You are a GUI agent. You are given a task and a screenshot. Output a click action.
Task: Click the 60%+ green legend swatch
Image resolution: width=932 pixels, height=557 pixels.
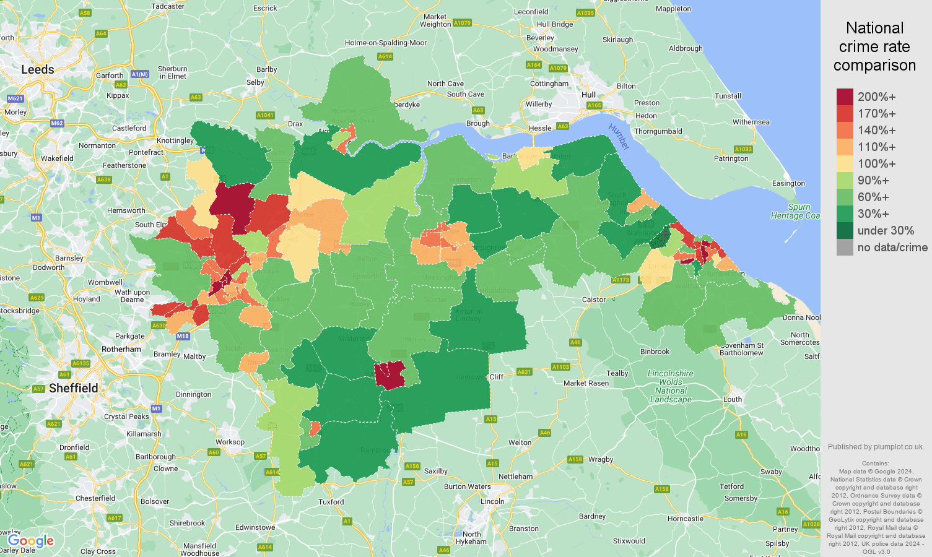pyautogui.click(x=845, y=197)
